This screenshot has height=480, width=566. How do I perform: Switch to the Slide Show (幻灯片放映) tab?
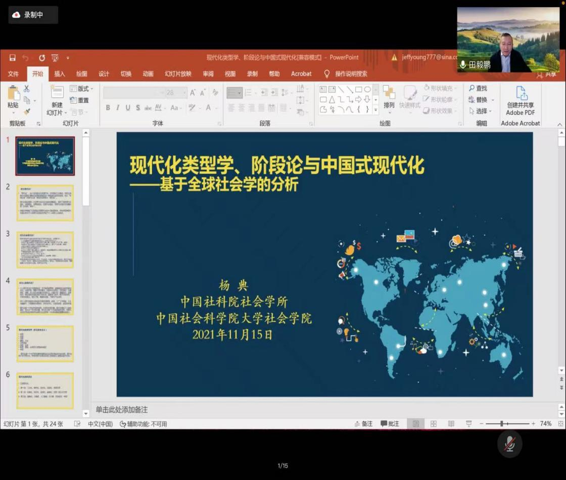click(x=178, y=74)
